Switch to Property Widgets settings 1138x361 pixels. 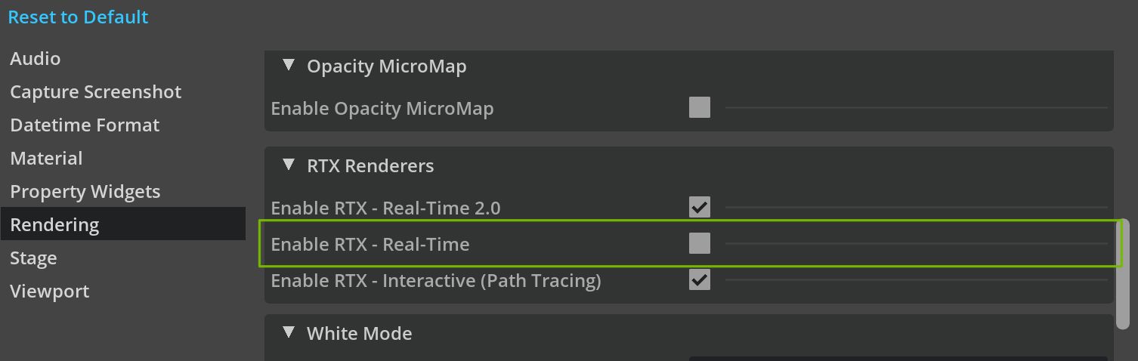coord(85,192)
